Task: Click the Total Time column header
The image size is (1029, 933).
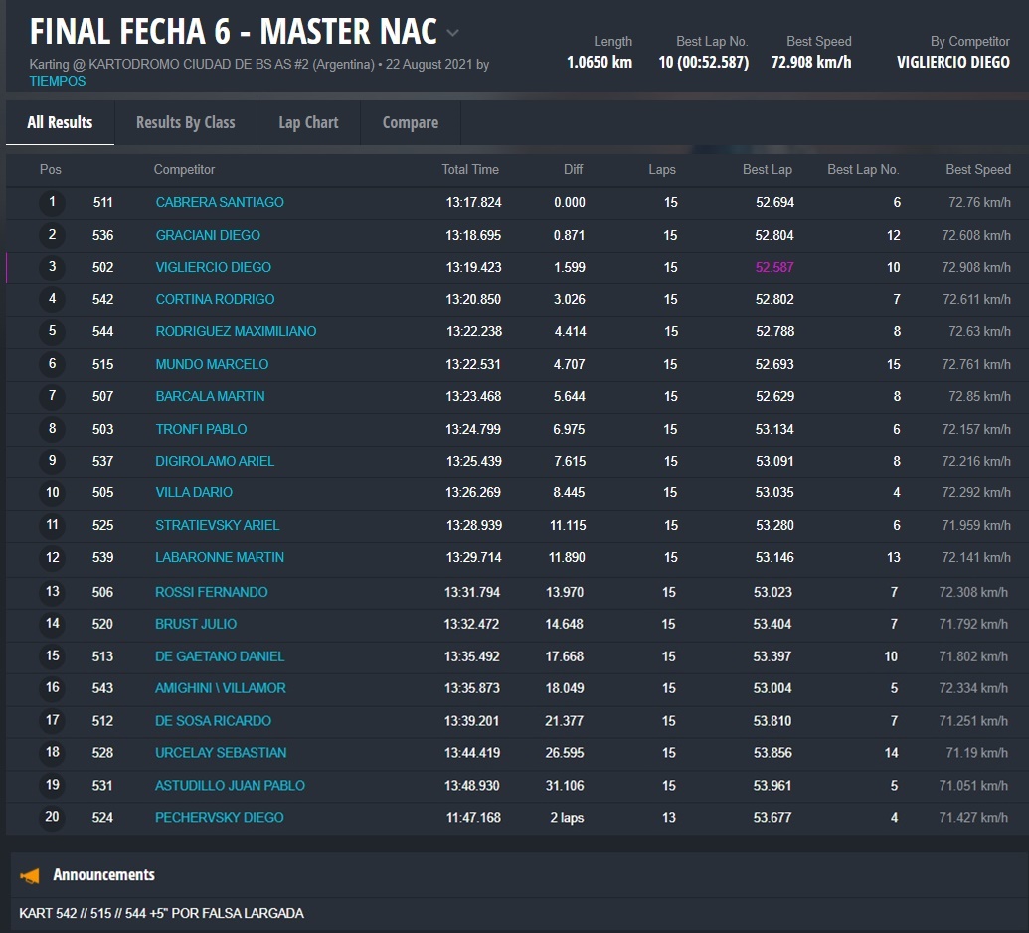Action: 470,169
